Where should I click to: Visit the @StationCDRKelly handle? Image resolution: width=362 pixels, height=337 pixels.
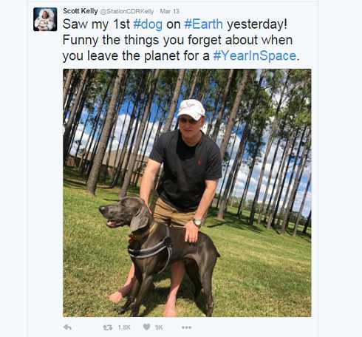click(x=127, y=11)
